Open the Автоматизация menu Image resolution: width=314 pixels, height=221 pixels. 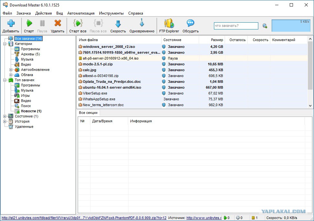click(x=81, y=13)
